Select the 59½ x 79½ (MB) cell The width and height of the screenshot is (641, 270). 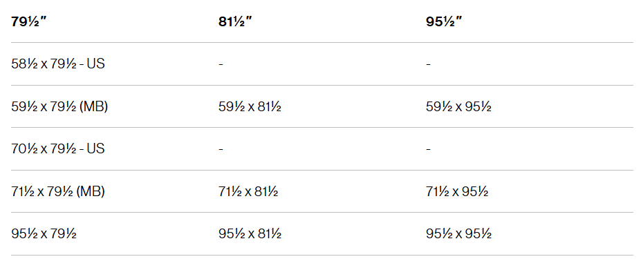pos(59,106)
